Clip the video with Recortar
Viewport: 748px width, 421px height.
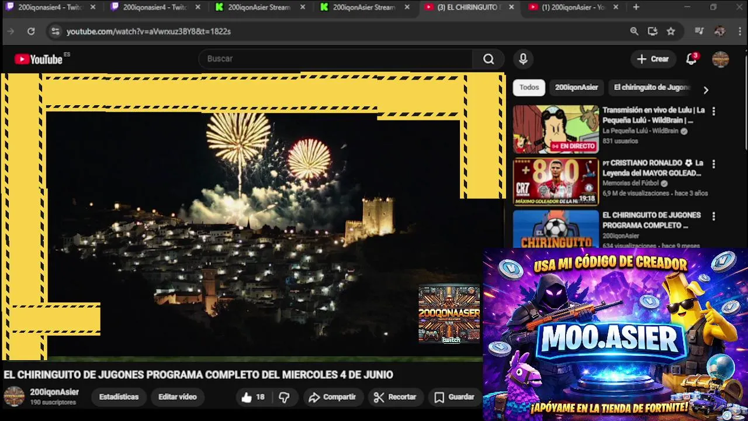[395, 398]
